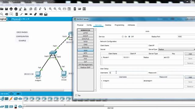
Task: Select the SYSLOG service
Action: (x=85, y=48)
